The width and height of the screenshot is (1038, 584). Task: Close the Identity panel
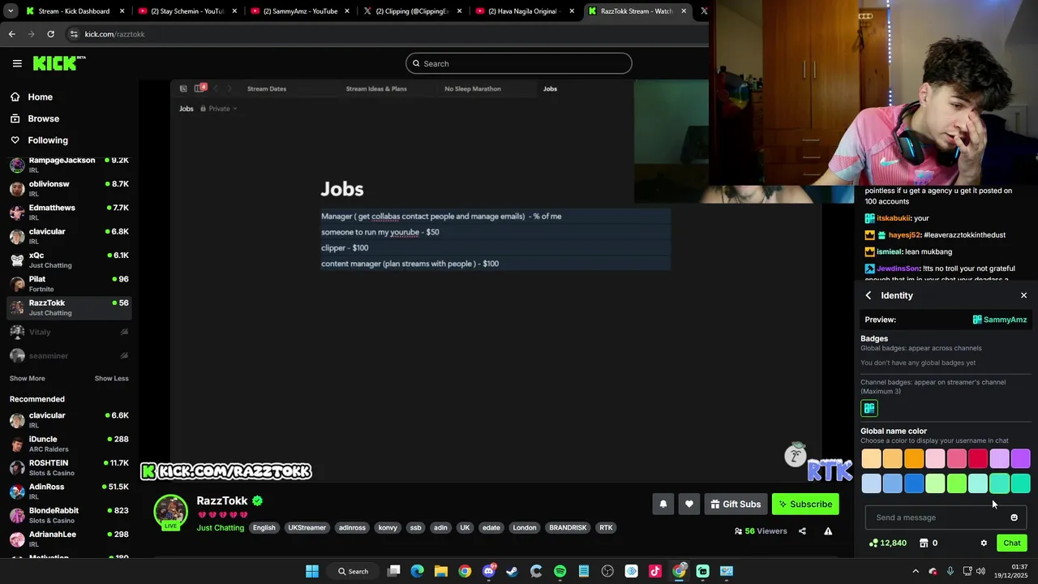pyautogui.click(x=1023, y=295)
